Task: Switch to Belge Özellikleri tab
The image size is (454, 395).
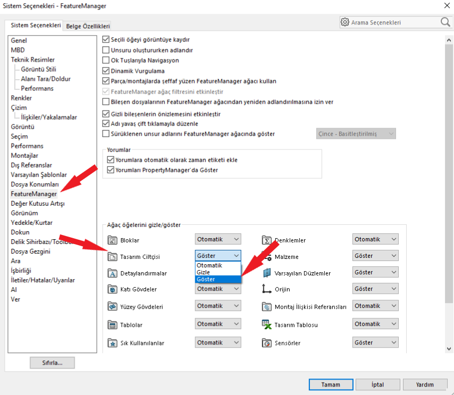Action: (x=88, y=26)
